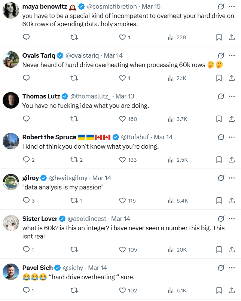Open Mar 15 timestamp on maya's tweet
Image resolution: width=241 pixels, height=301 pixels.
point(150,7)
